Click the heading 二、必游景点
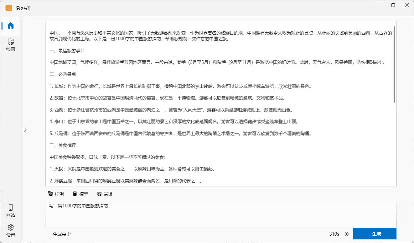The height and width of the screenshot is (243, 414). click(x=63, y=75)
